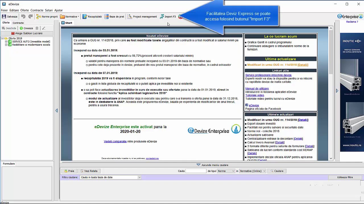Click the eDevize Facebook page link
The image size is (364, 204).
pos(254,105)
